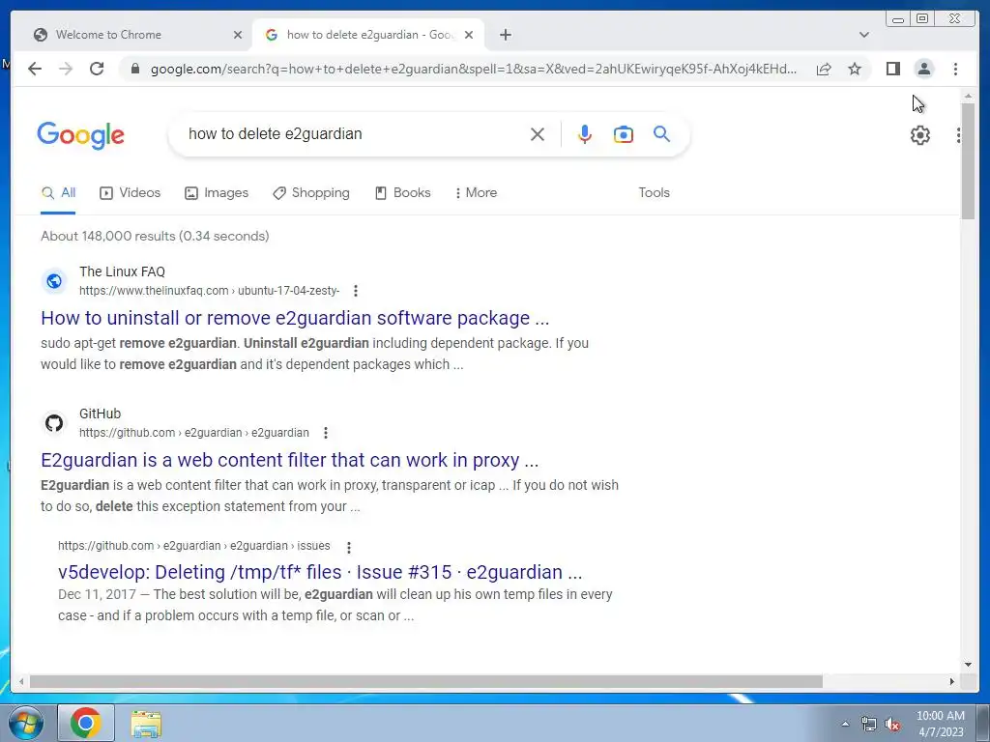Open the Windows Start menu
The height and width of the screenshot is (742, 990).
[x=26, y=724]
